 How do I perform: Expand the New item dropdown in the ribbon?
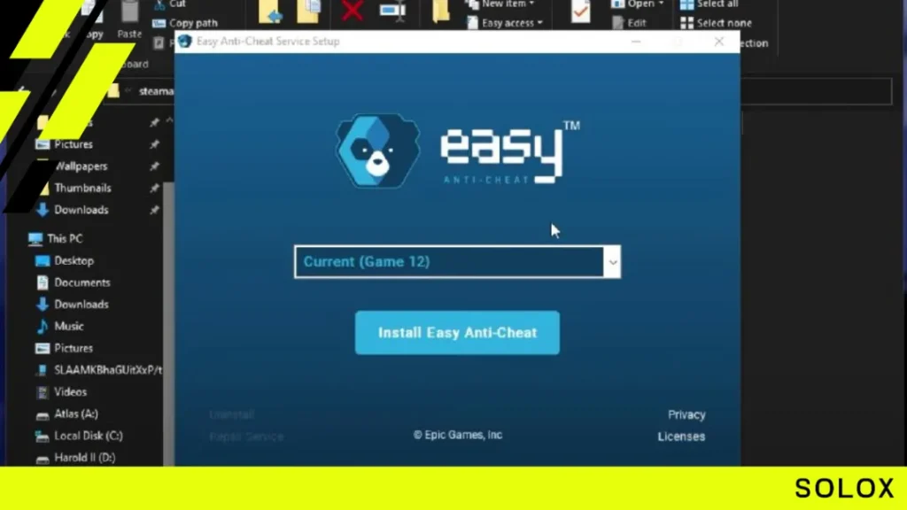coord(501,4)
